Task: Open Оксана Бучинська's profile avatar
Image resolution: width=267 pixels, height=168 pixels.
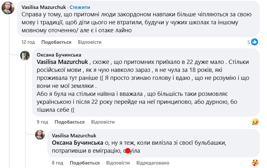Action: click(x=25, y=56)
